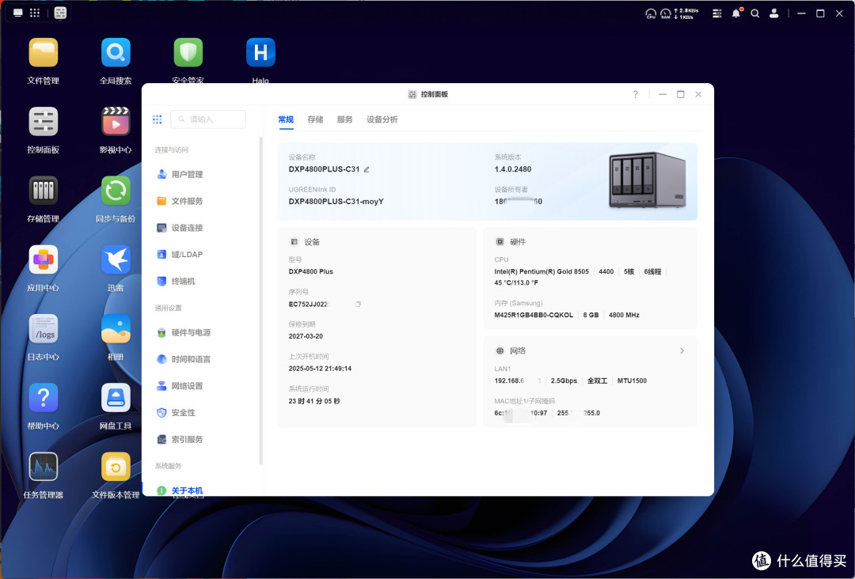
Task: Open the app grid launcher in top bar
Action: (x=35, y=13)
